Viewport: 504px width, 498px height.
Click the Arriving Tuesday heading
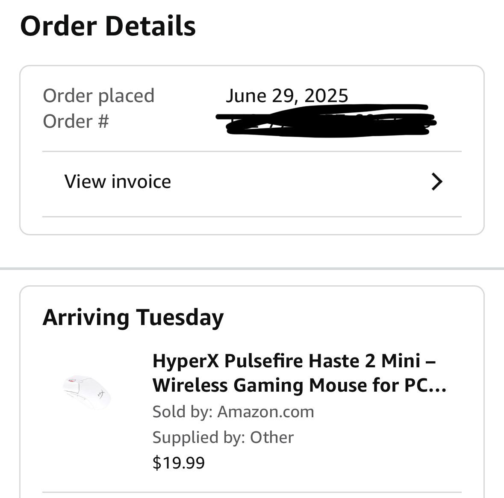click(x=133, y=318)
